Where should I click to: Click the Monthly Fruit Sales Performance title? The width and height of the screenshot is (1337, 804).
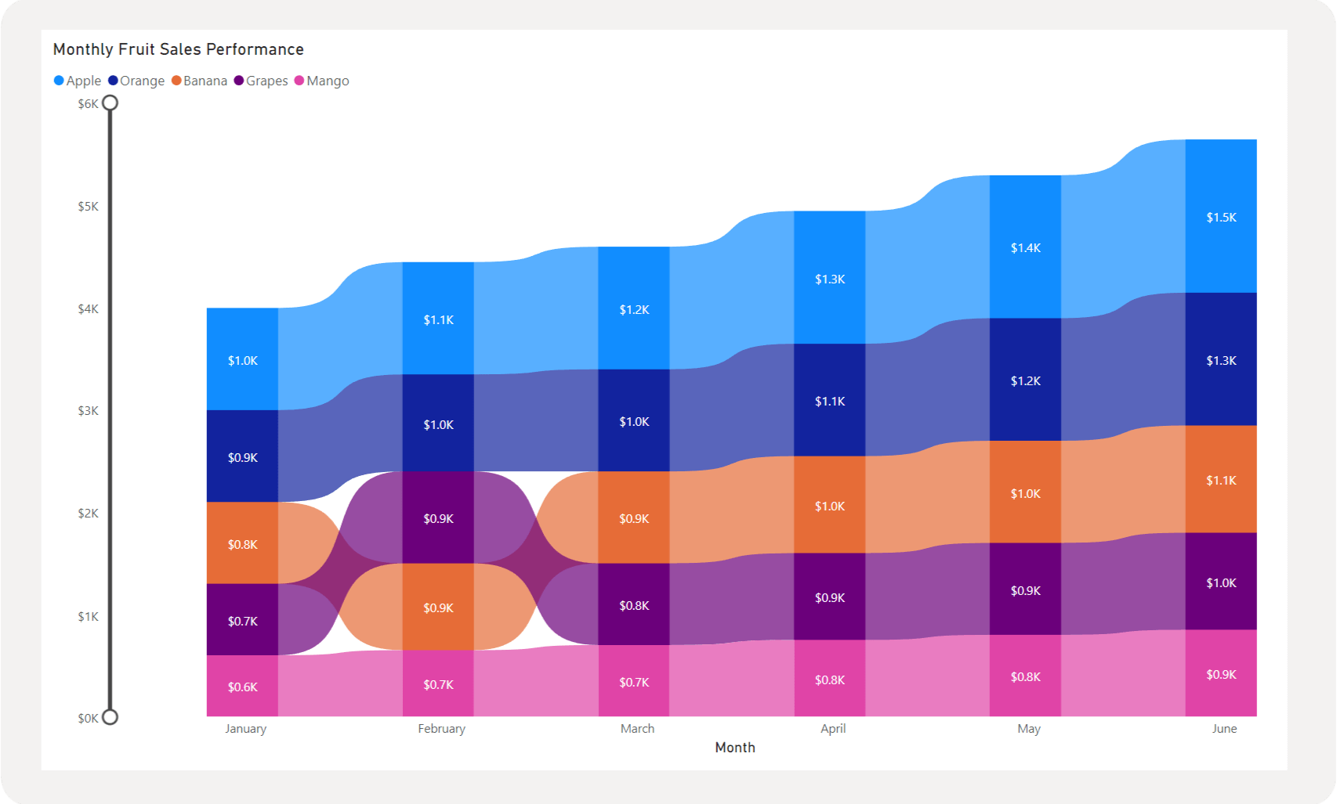(178, 49)
